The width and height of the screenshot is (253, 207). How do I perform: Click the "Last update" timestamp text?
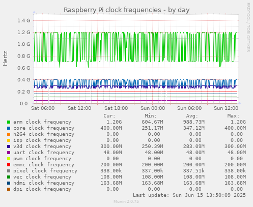click(189, 195)
